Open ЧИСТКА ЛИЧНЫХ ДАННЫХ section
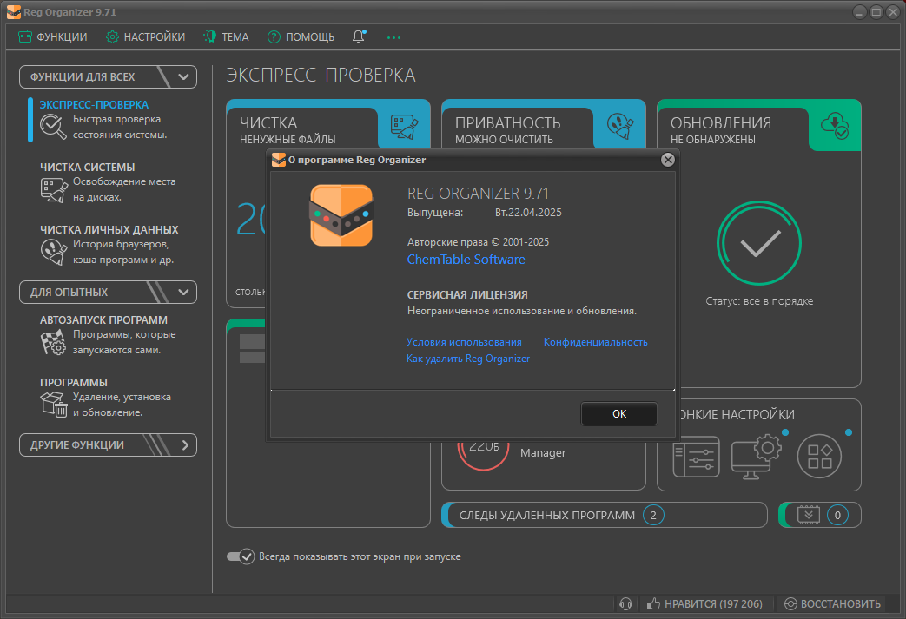Screen dimensions: 906x619 click(109, 230)
